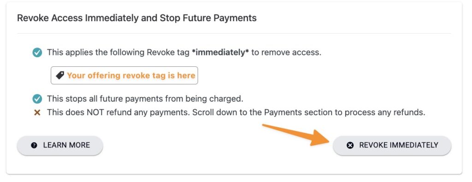472x182 pixels.
Task: Click the 'This stops all future payments' line
Action: pyautogui.click(x=145, y=99)
